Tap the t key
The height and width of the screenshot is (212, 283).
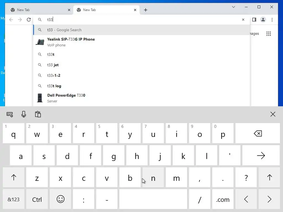pyautogui.click(x=107, y=133)
